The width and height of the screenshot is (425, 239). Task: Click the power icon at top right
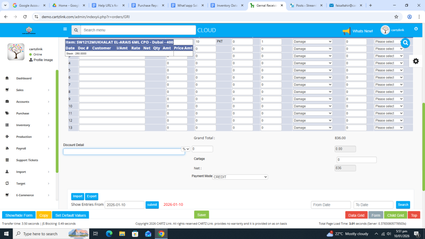tap(416, 29)
